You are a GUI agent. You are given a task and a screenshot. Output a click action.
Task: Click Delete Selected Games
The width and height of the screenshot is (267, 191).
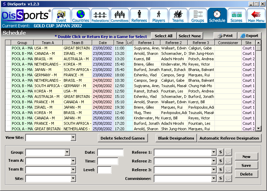[x=123, y=138]
